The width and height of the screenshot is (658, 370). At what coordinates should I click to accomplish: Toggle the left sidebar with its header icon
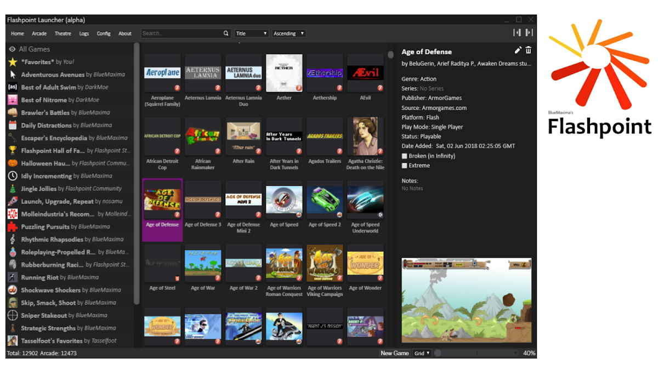coord(517,33)
